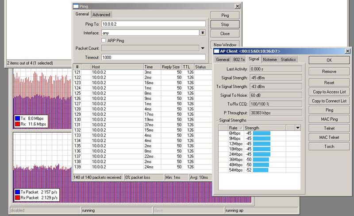Click the MAC Ping button

[x=329, y=119]
